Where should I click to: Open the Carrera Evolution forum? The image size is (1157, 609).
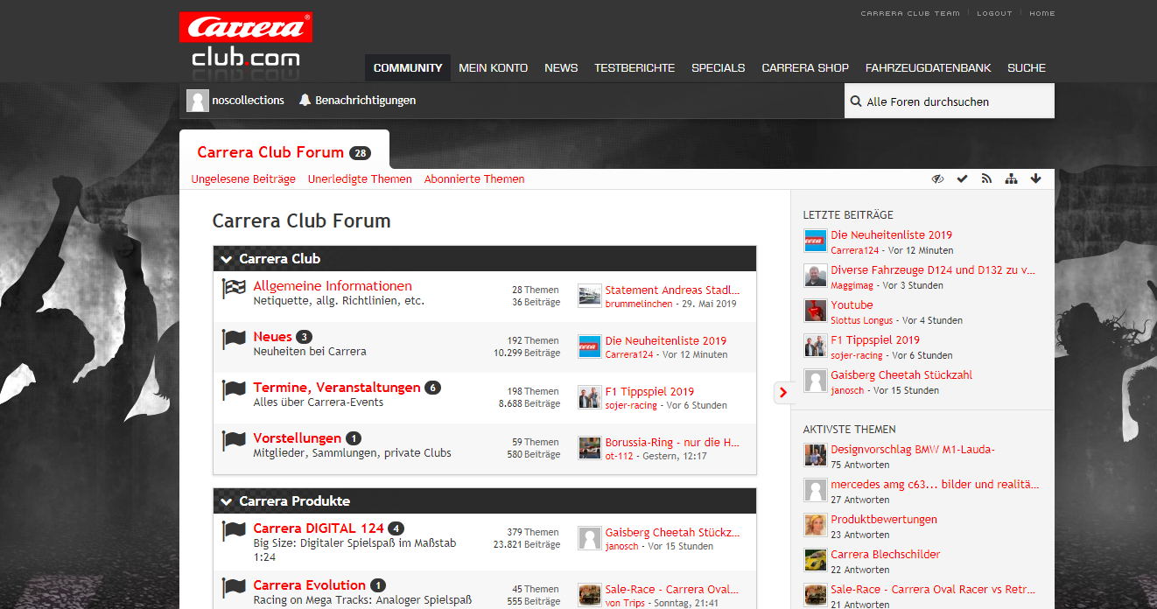(x=310, y=584)
